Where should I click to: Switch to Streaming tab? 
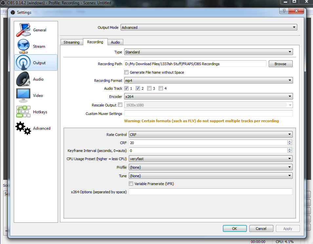click(71, 42)
